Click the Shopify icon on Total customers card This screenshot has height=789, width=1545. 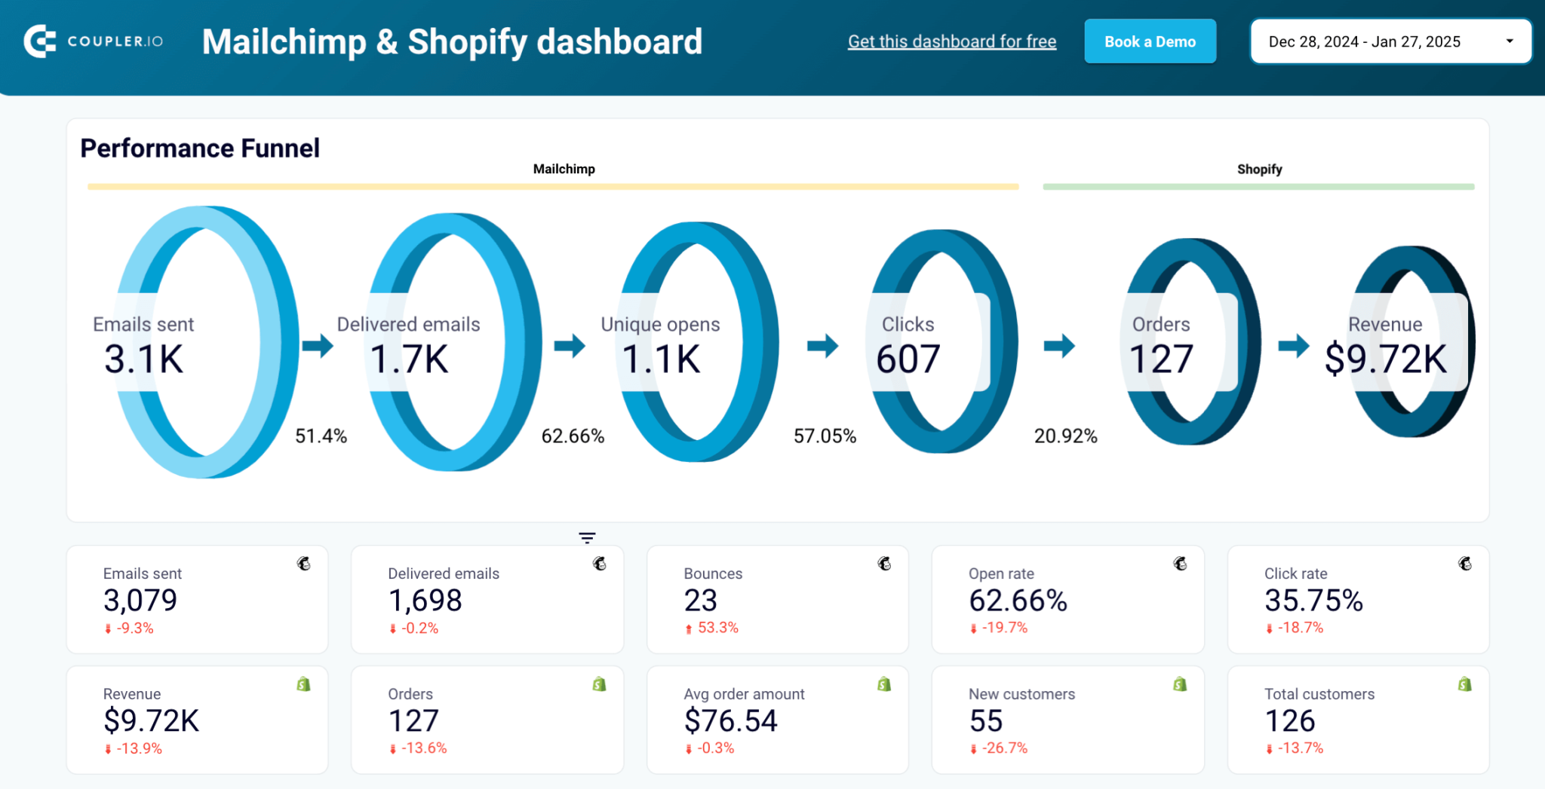(x=1464, y=684)
